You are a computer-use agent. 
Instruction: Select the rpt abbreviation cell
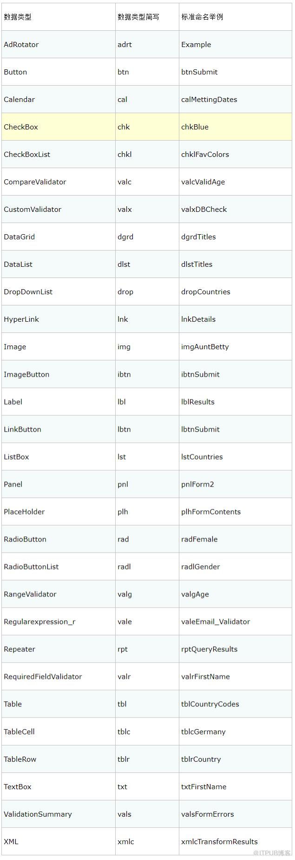[x=147, y=649]
